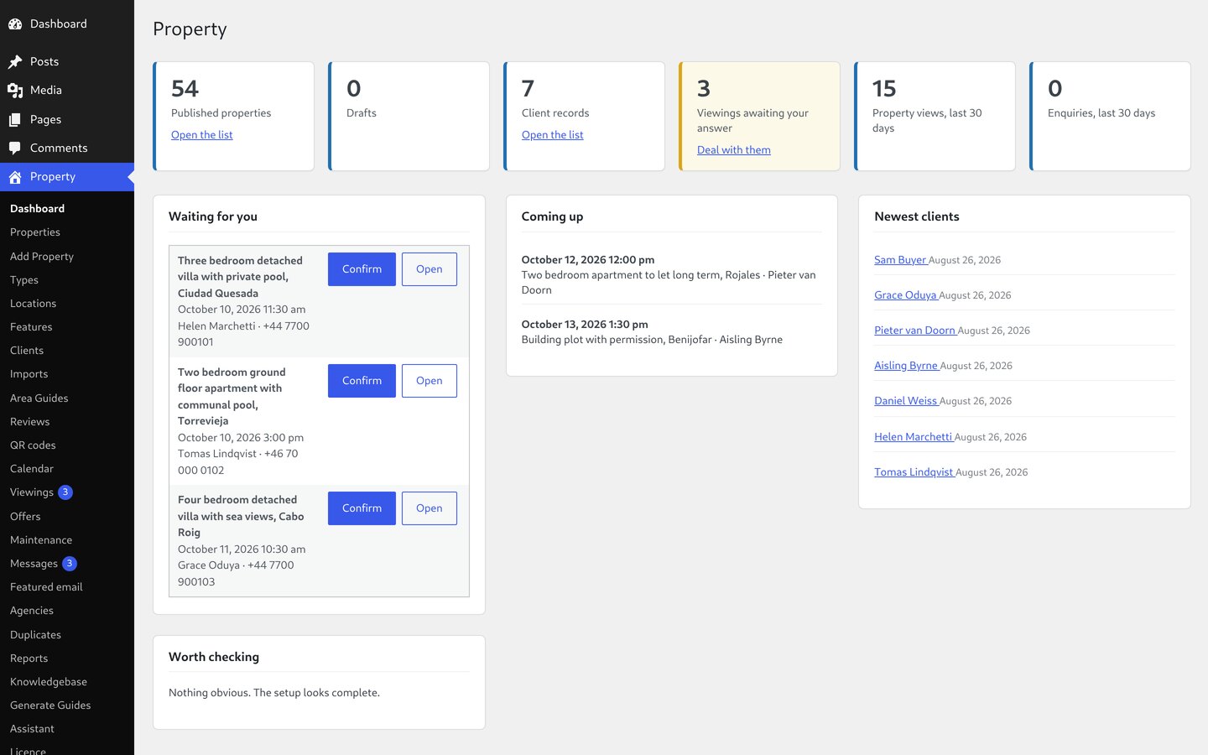Click the Media icon in sidebar
This screenshot has height=755, width=1208.
[x=15, y=91]
